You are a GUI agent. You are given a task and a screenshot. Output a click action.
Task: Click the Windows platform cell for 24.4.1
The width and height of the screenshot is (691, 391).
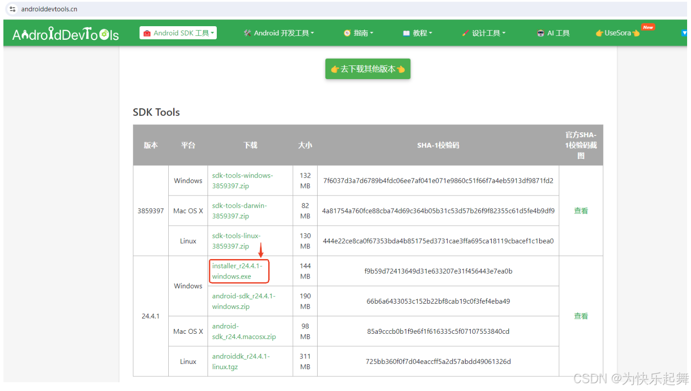[188, 286]
